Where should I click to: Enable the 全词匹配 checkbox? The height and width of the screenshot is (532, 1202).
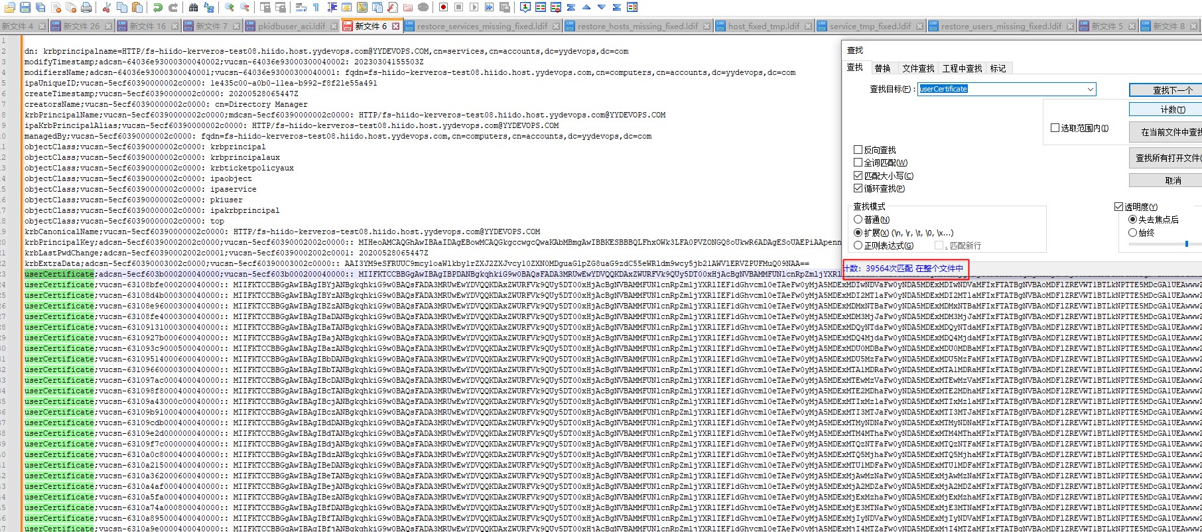[858, 163]
